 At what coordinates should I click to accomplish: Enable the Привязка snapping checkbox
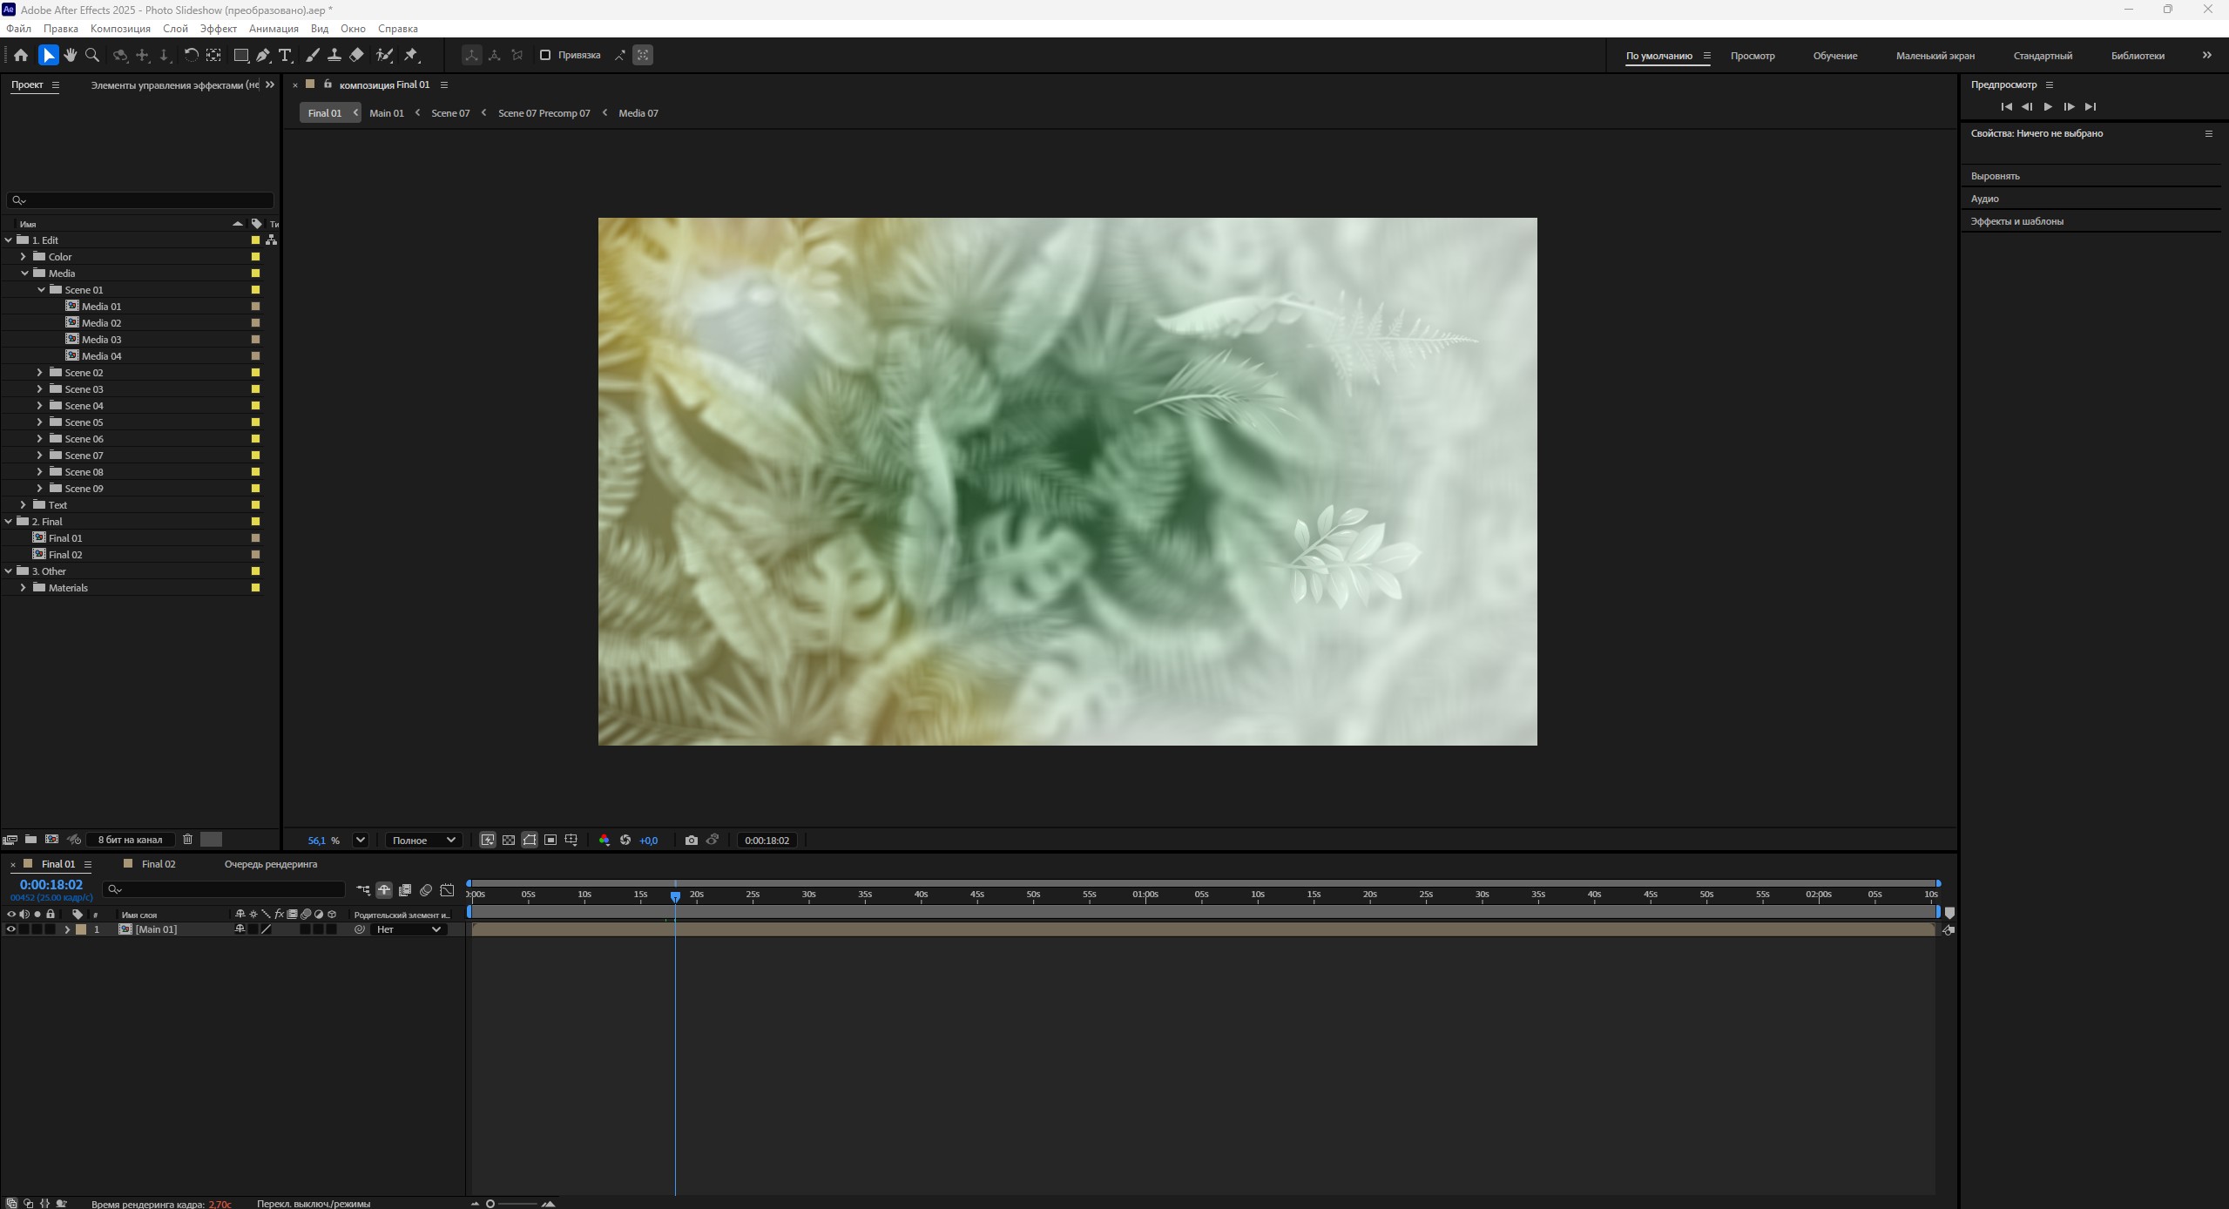(x=545, y=55)
